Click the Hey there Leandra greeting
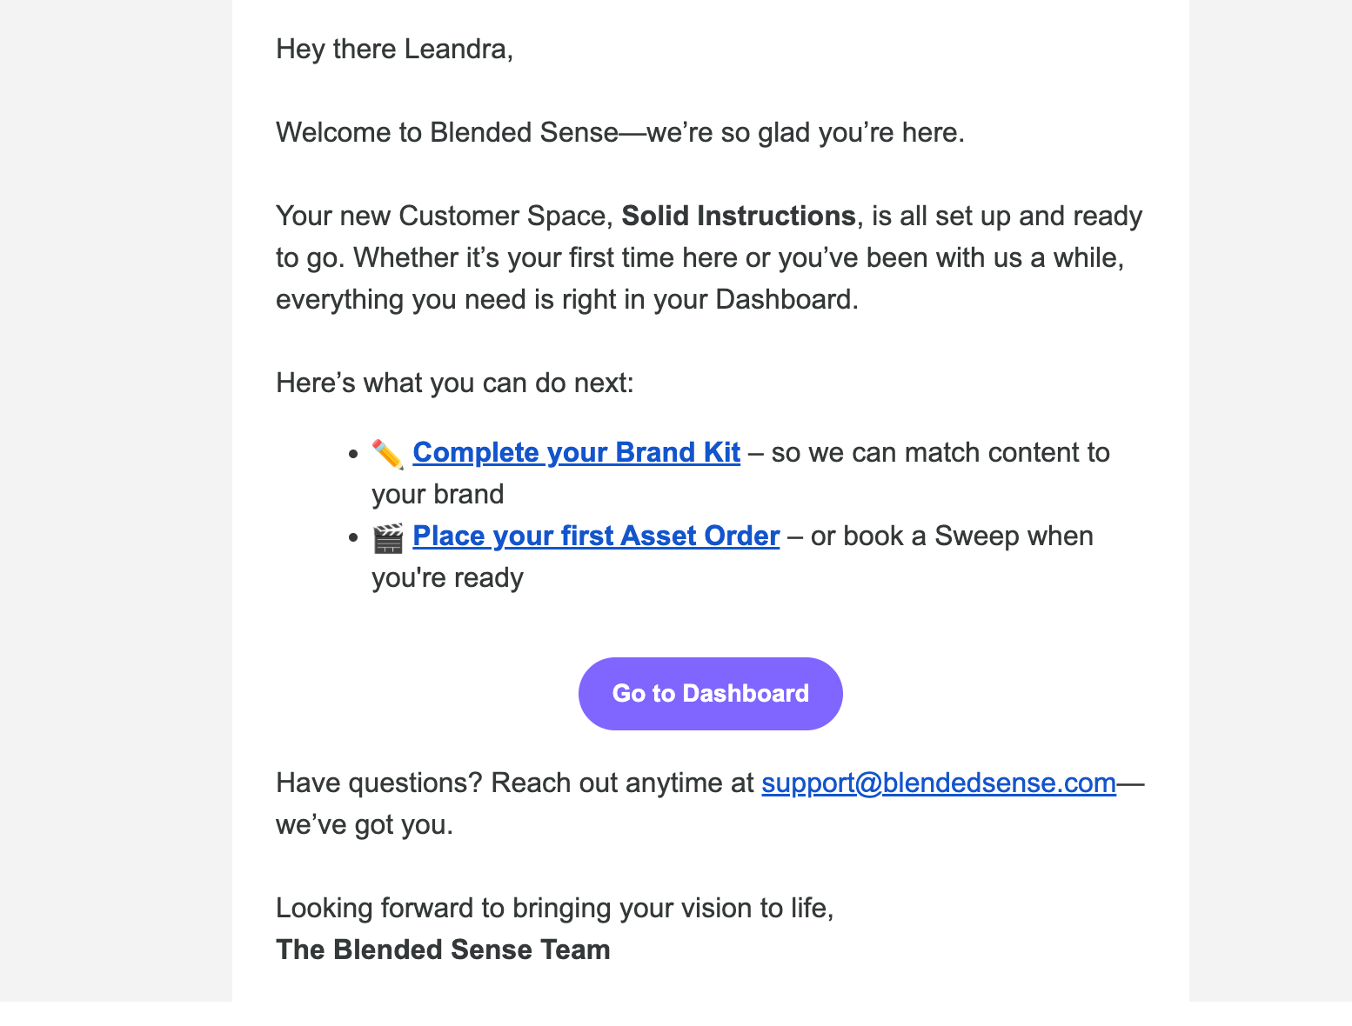The width and height of the screenshot is (1352, 1026). pos(394,50)
